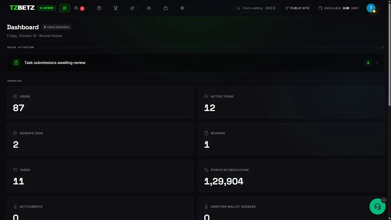
Task: Expand the profile avatar dropdown chevron
Action: [x=379, y=8]
